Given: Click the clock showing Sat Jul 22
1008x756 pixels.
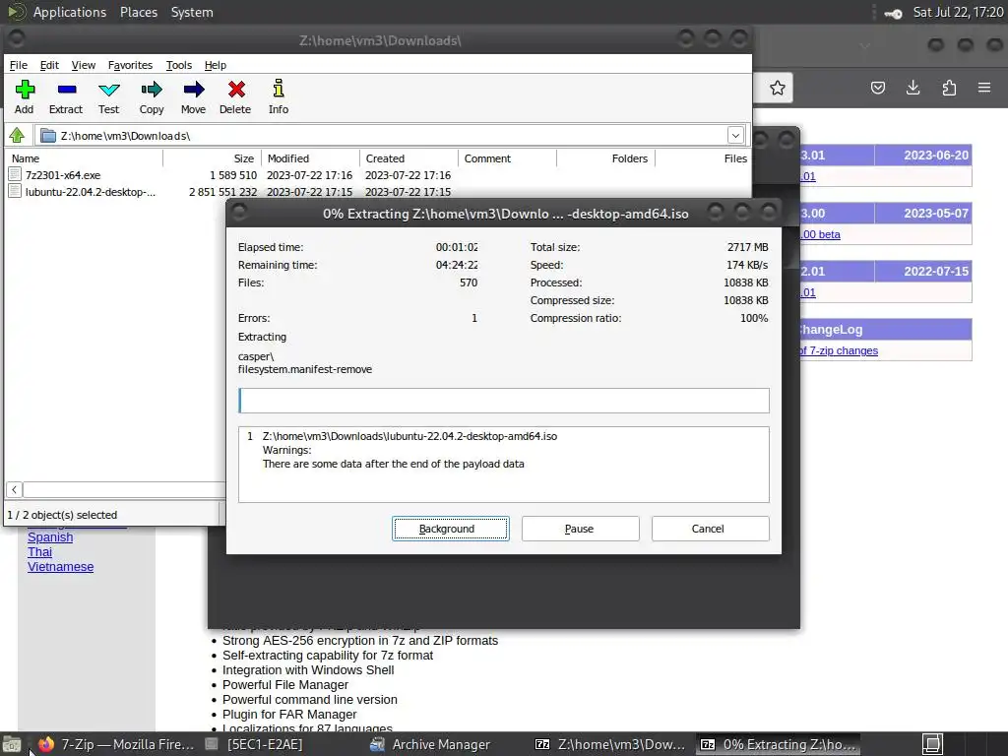Looking at the screenshot, I should [958, 12].
